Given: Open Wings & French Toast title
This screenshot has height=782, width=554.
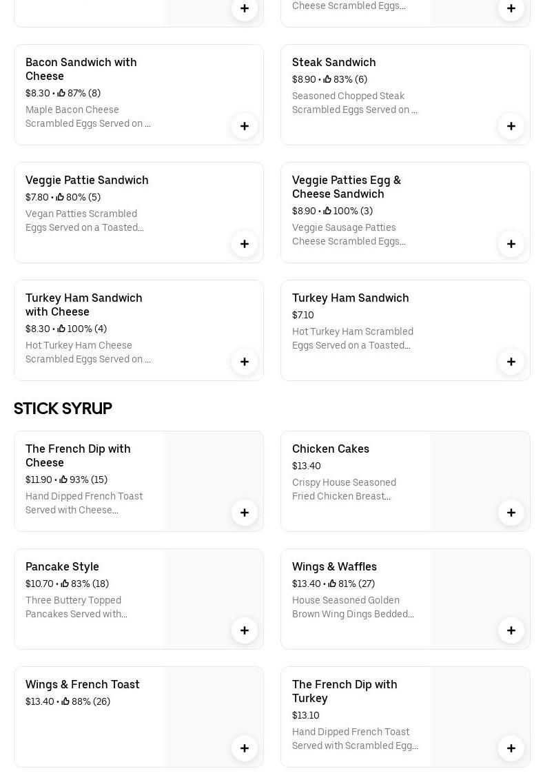Looking at the screenshot, I should click(x=82, y=684).
